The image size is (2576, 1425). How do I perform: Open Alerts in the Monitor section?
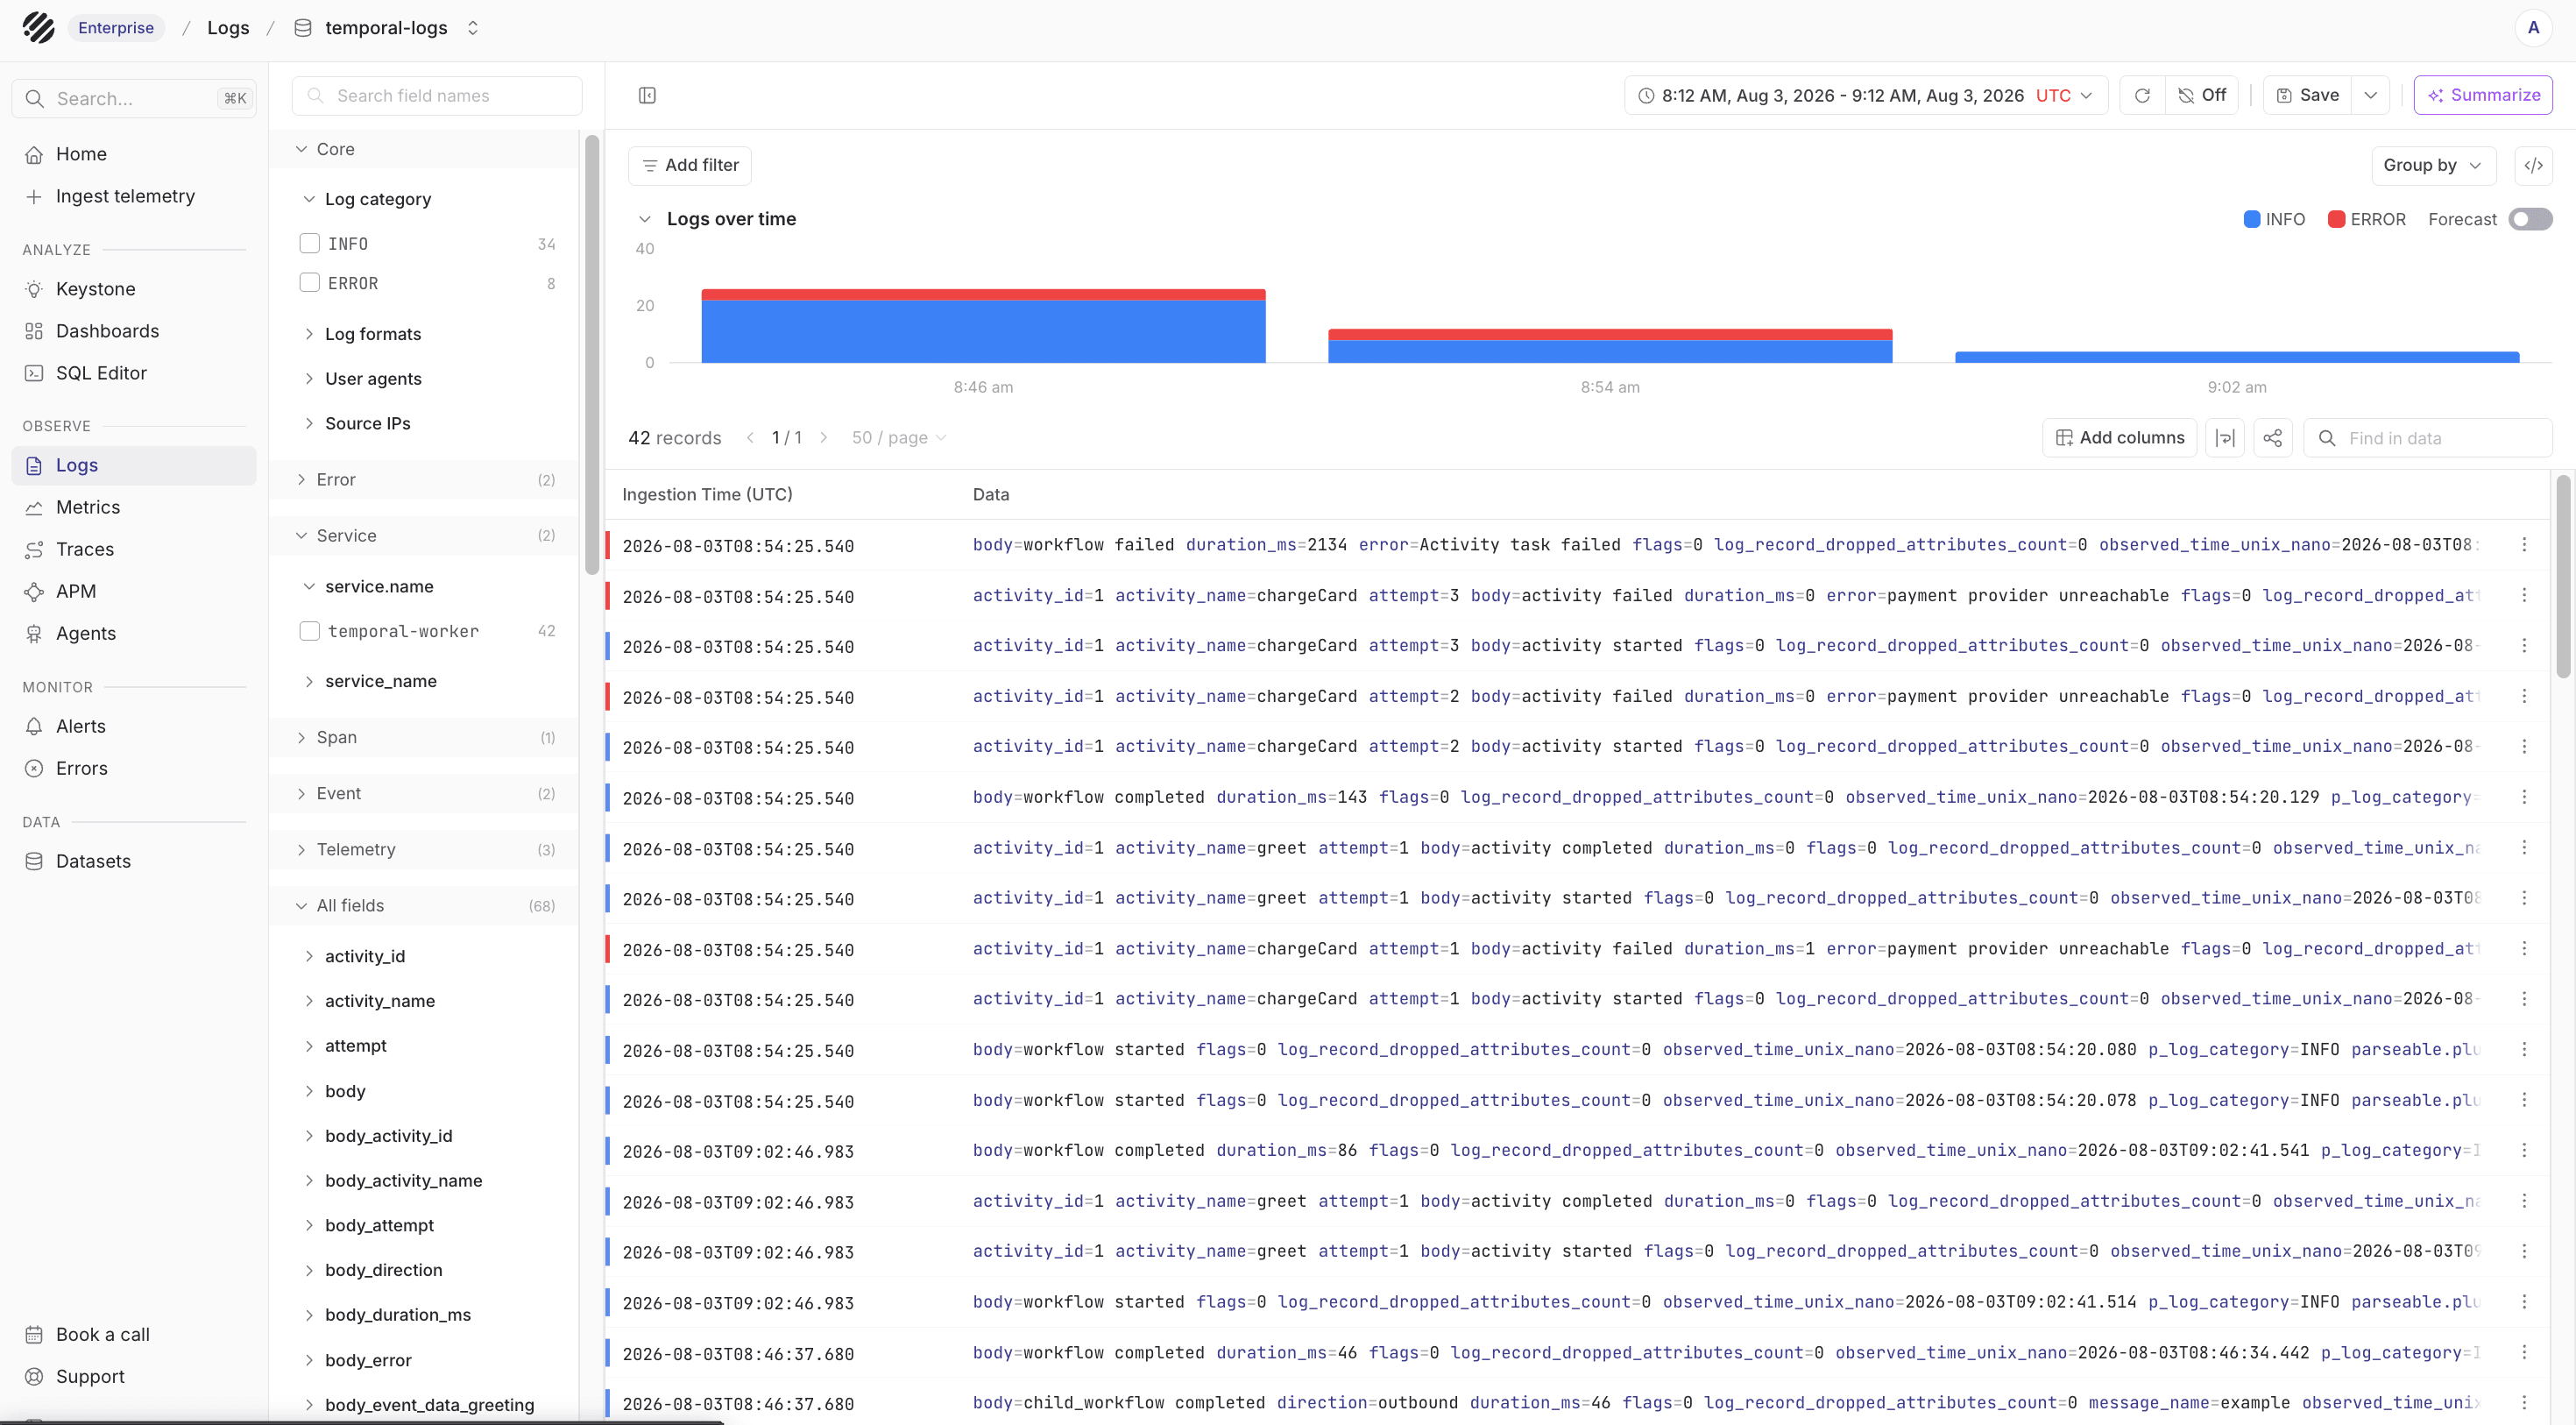tap(134, 726)
